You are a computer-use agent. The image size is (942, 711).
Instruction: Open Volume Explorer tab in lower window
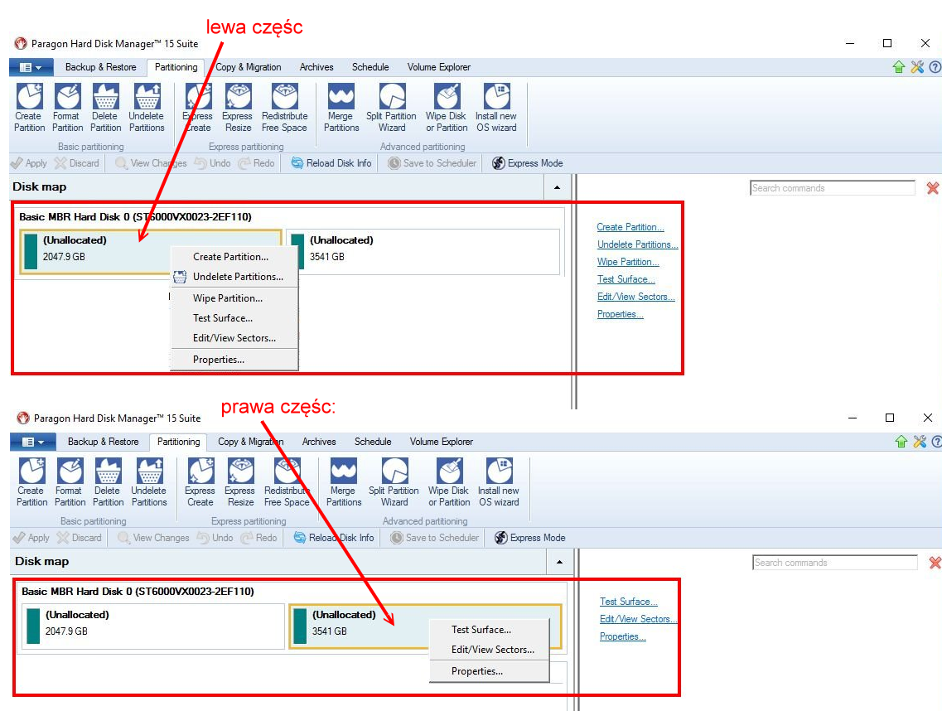pos(441,442)
